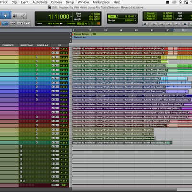This screenshot has height=192, width=192.
Task: Toggle the green Grid mode indicator
Action: pos(112,16)
